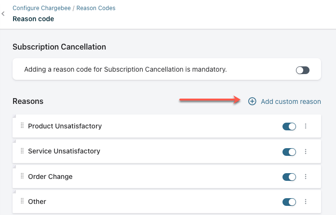The height and width of the screenshot is (215, 336).
Task: Open three-dot menu for Order Change
Action: tap(306, 177)
